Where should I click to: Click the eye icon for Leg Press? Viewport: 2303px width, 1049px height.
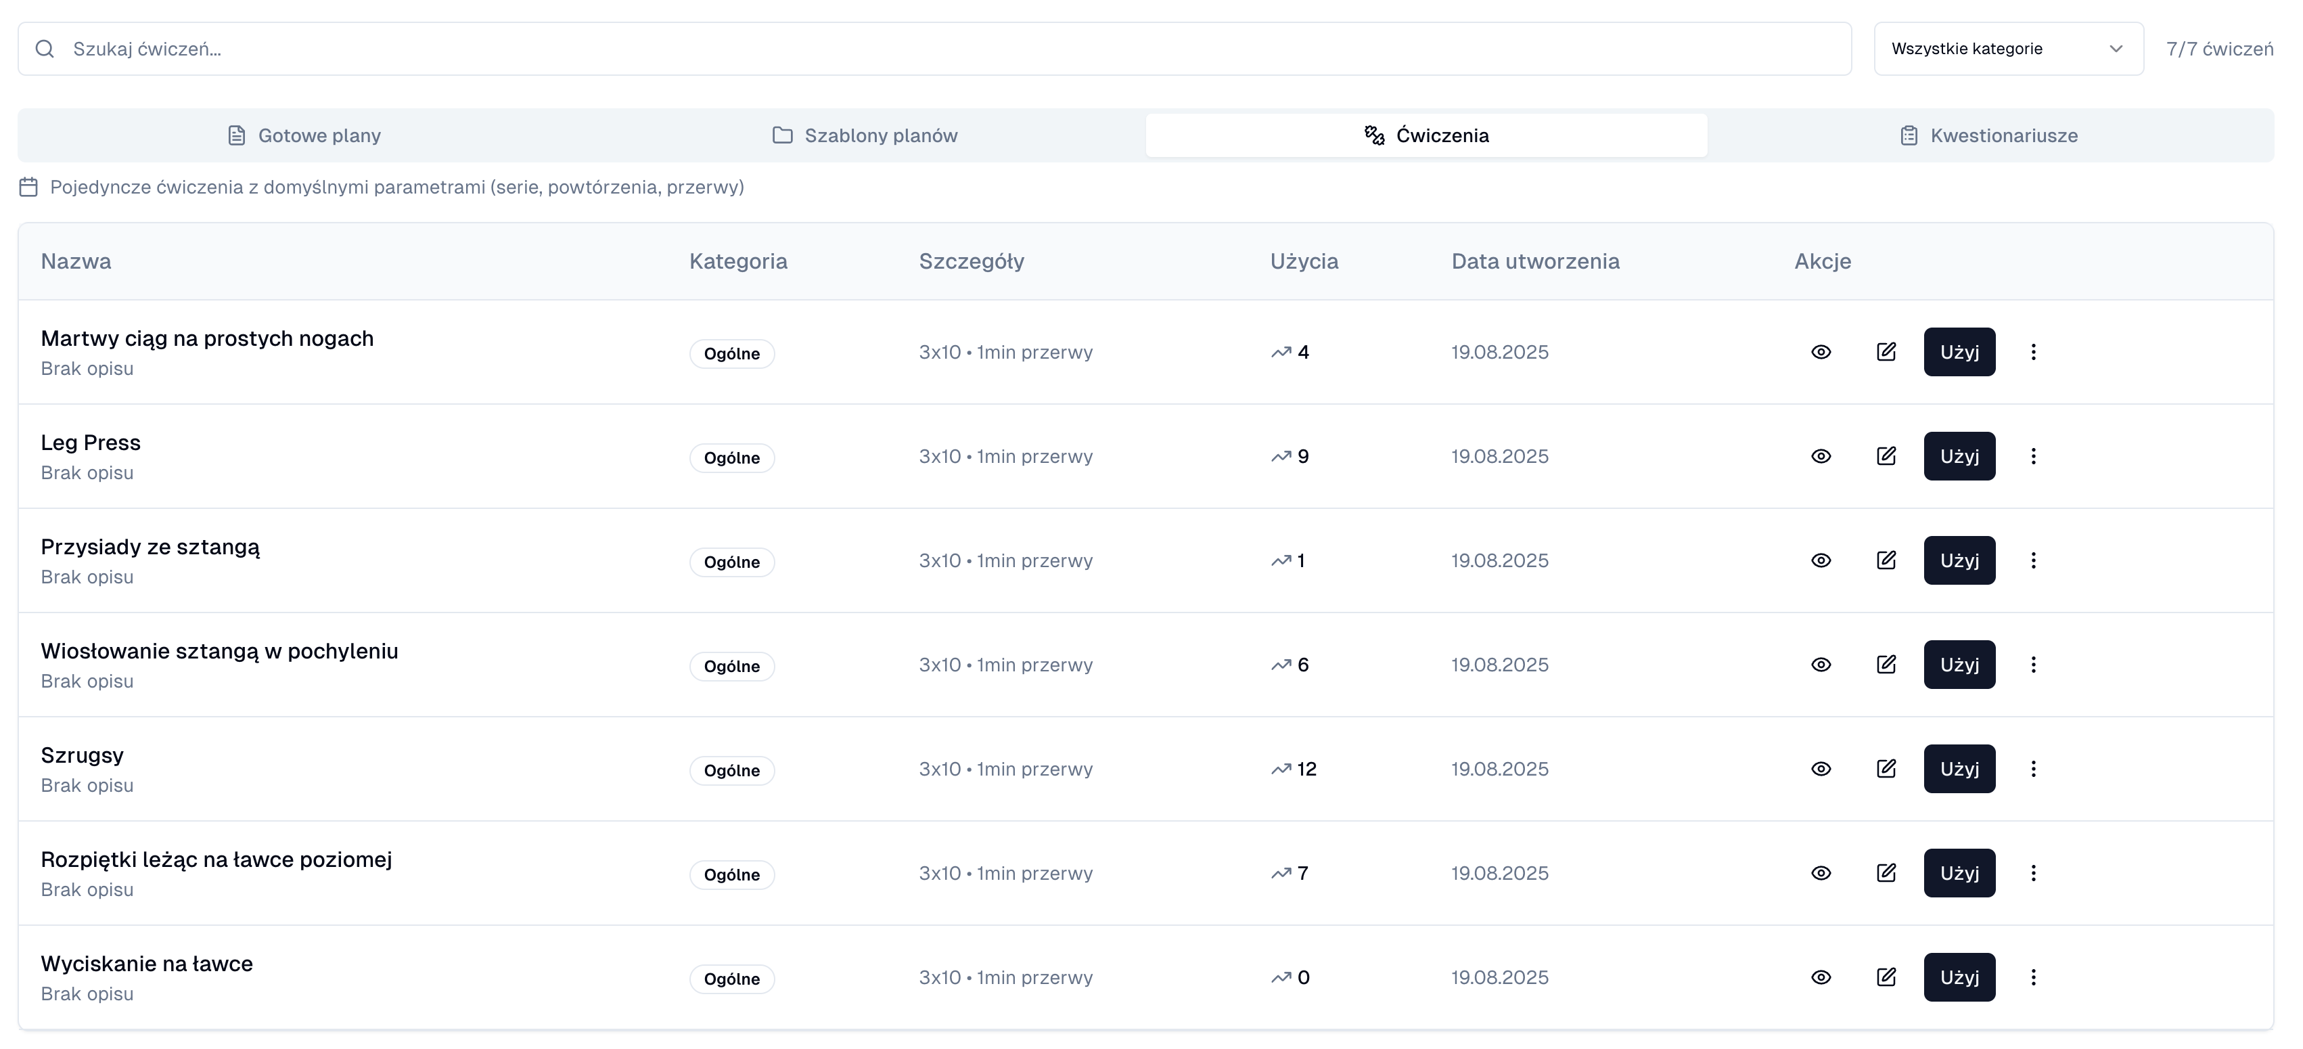(x=1821, y=456)
